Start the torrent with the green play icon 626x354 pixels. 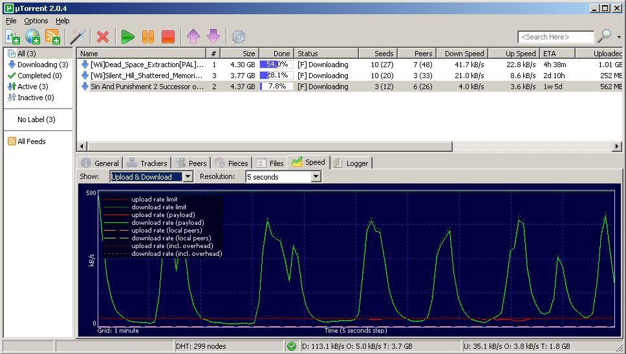pos(128,37)
